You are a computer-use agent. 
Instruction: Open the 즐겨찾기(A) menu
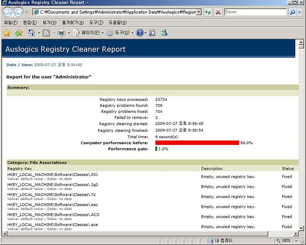[73, 22]
